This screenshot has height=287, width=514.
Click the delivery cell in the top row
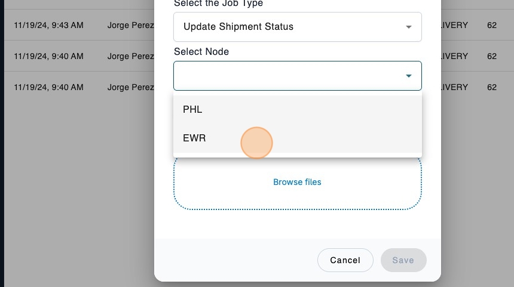point(454,26)
